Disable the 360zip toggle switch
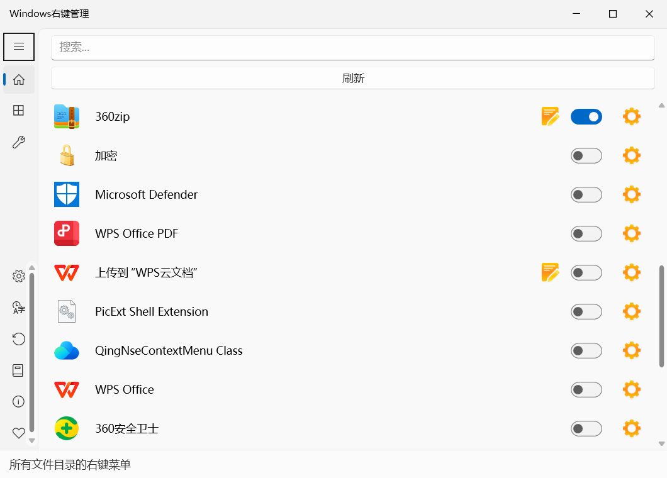Image resolution: width=667 pixels, height=478 pixels. [x=586, y=116]
